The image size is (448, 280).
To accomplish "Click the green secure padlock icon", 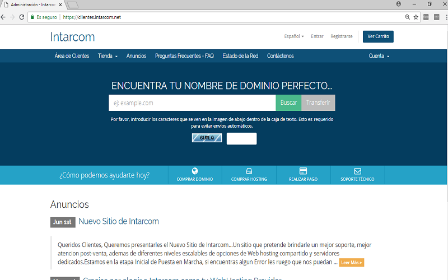I will click(32, 17).
